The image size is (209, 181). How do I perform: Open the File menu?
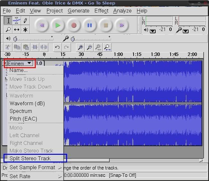pyautogui.click(x=7, y=11)
